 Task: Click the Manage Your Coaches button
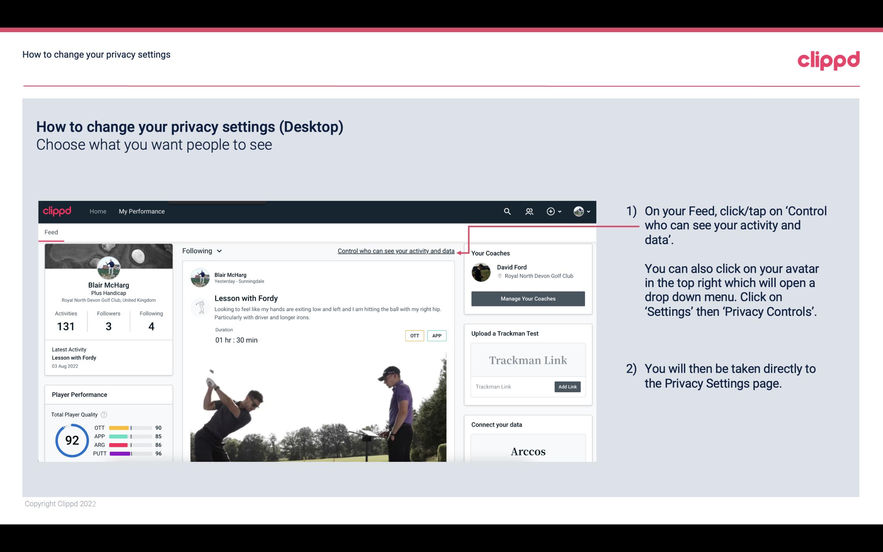527,298
